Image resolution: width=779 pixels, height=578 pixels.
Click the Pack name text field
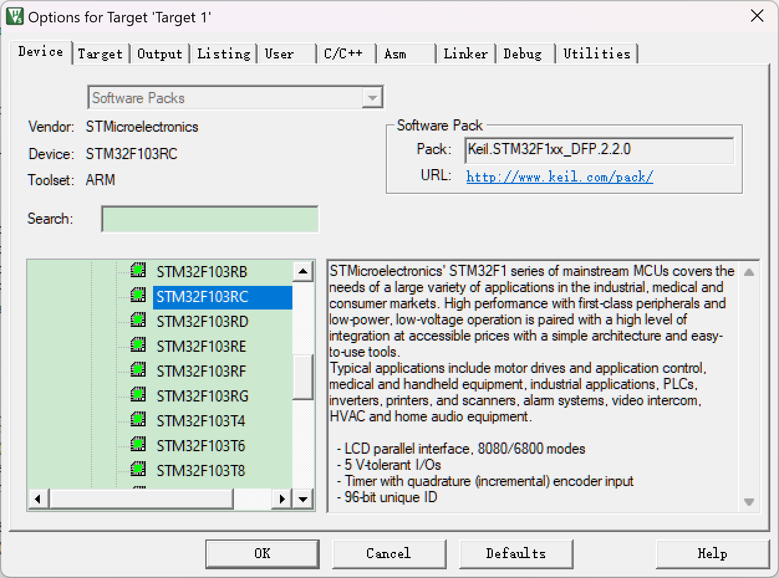tap(599, 150)
